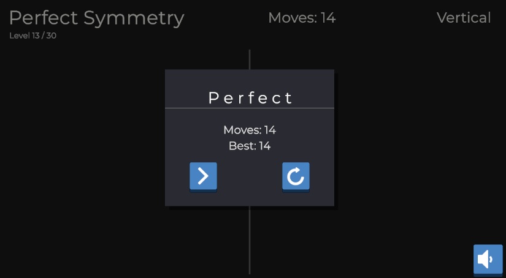The image size is (506, 278).
Task: Select the Moves: 14 line inside the dialog
Action: point(250,130)
